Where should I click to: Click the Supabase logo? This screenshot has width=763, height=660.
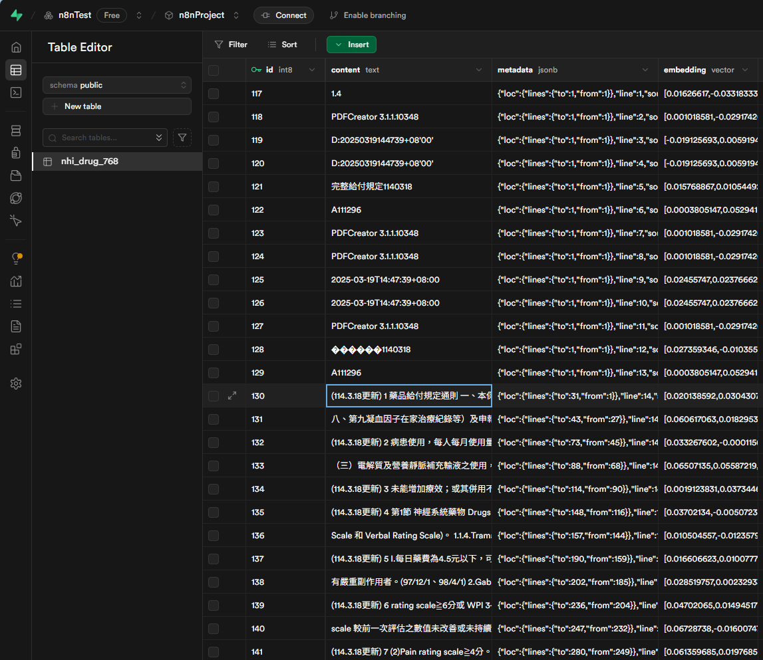pyautogui.click(x=16, y=15)
